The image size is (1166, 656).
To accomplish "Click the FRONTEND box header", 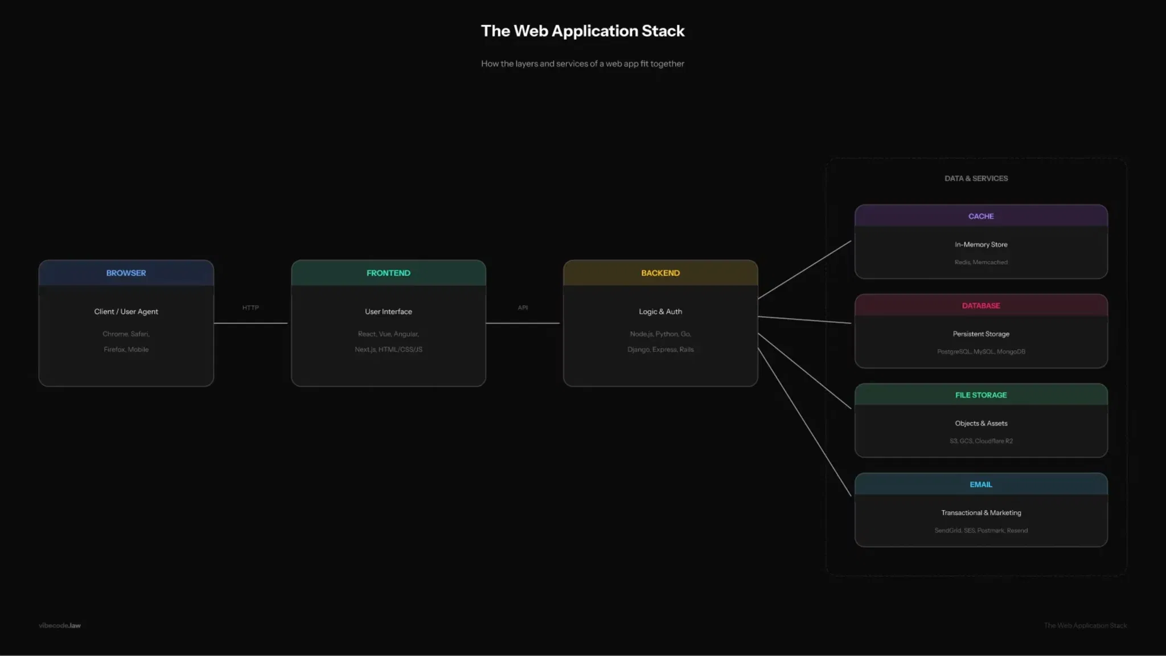I will click(x=388, y=273).
